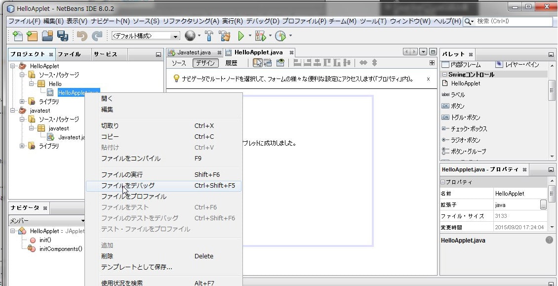
Task: Close the lightbulb hint bar
Action: pyautogui.click(x=428, y=79)
